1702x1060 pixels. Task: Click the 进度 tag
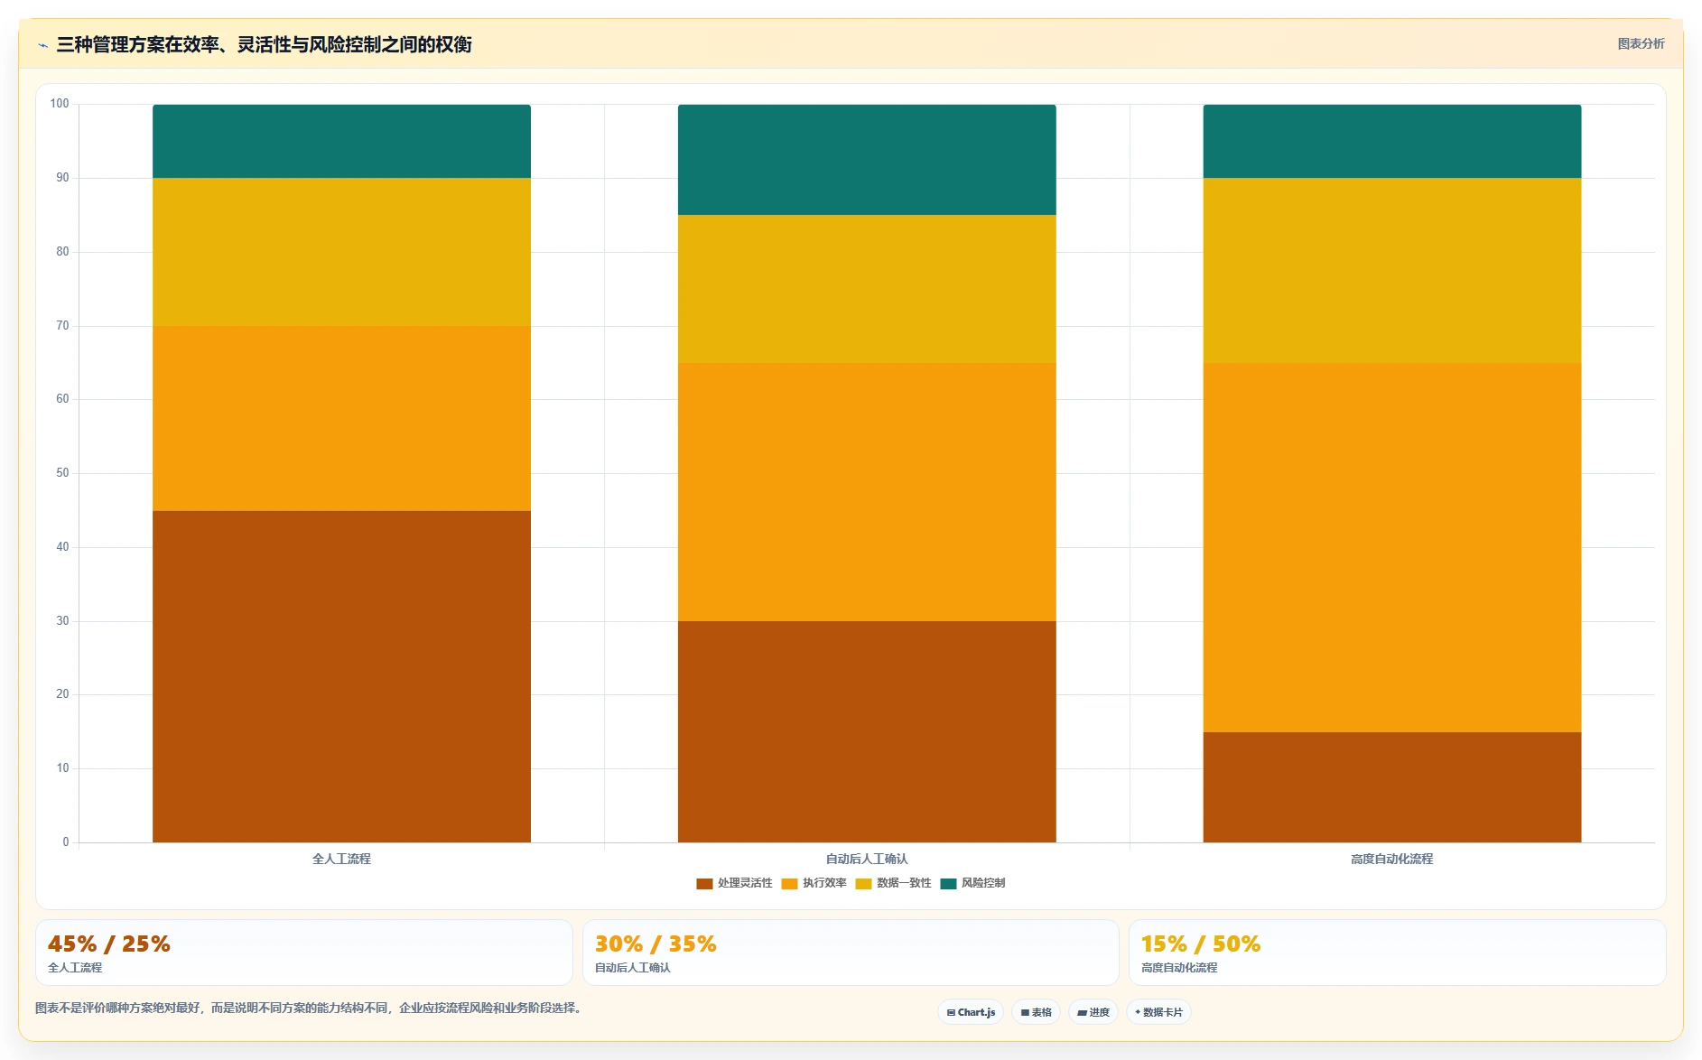point(1093,1012)
